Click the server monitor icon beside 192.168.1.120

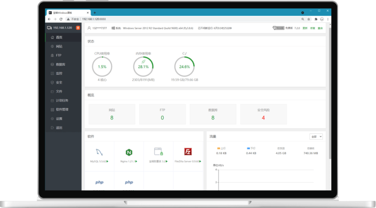[49, 28]
